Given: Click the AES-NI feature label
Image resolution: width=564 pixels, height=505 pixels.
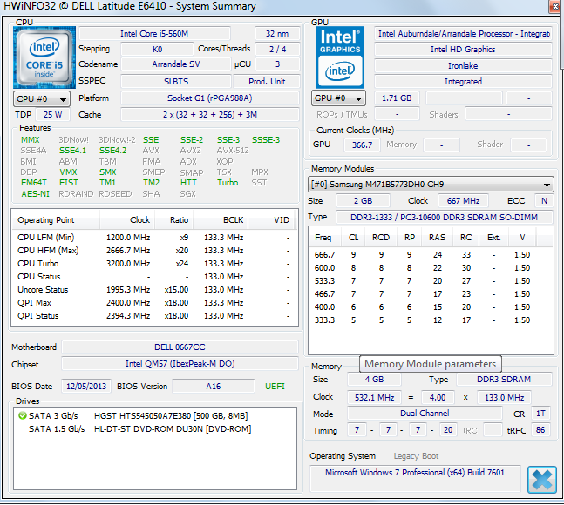Looking at the screenshot, I should [35, 194].
